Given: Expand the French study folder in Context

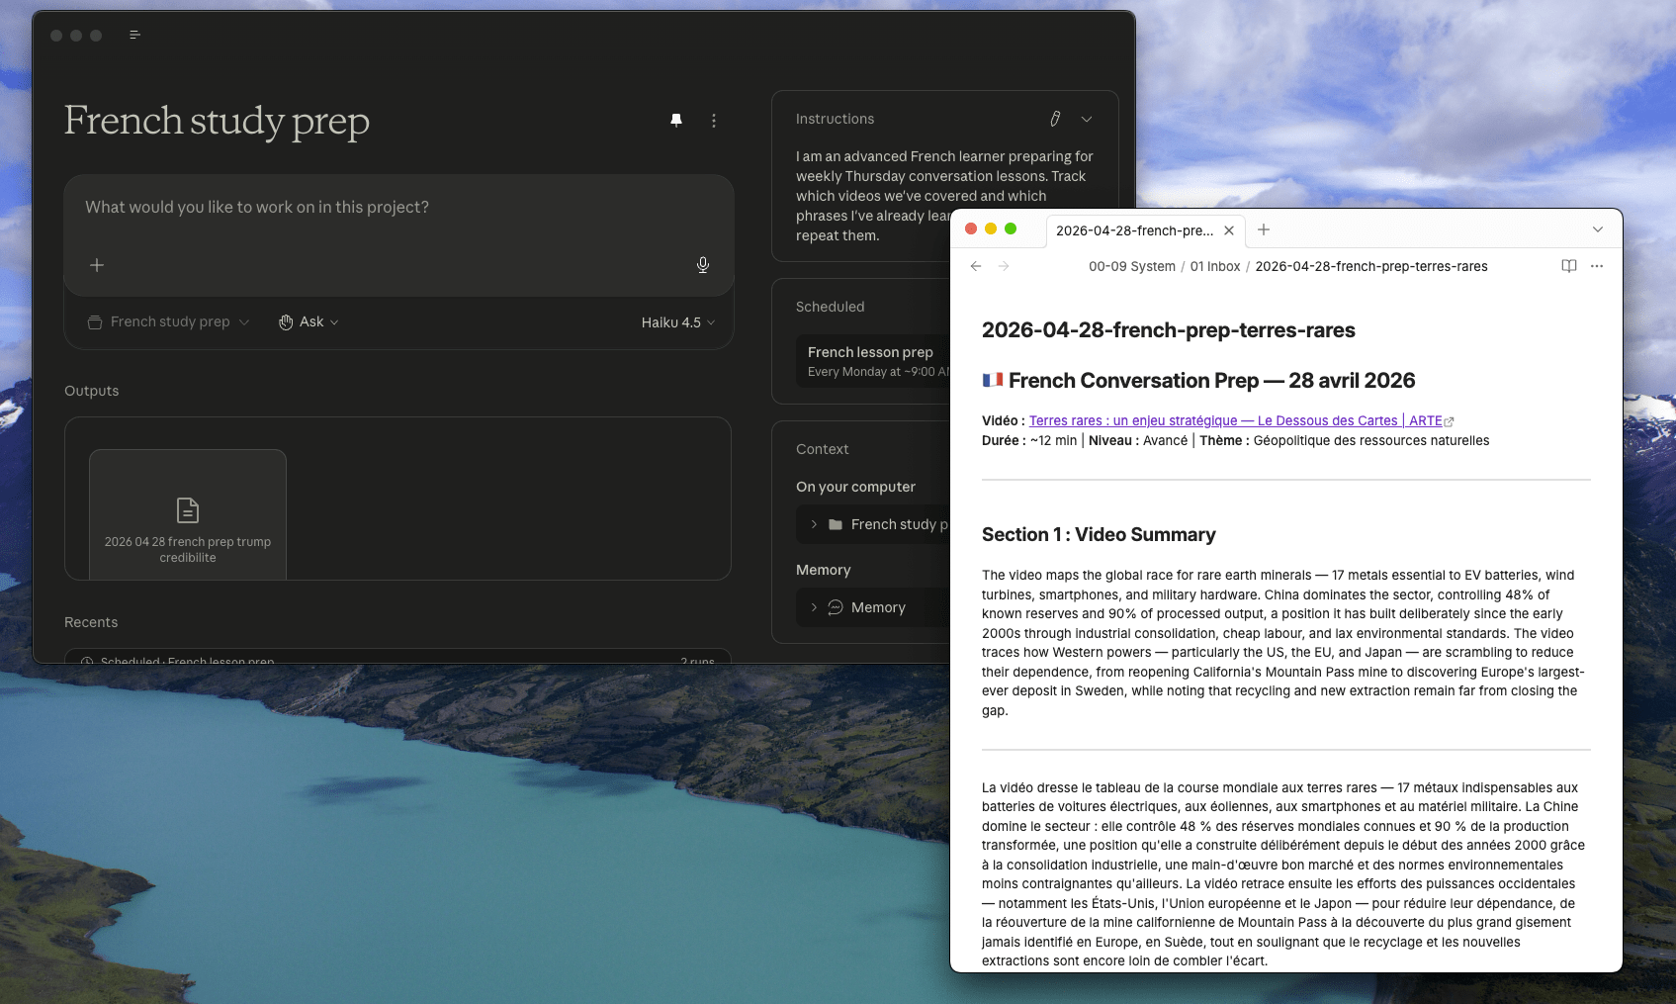Looking at the screenshot, I should point(814,524).
